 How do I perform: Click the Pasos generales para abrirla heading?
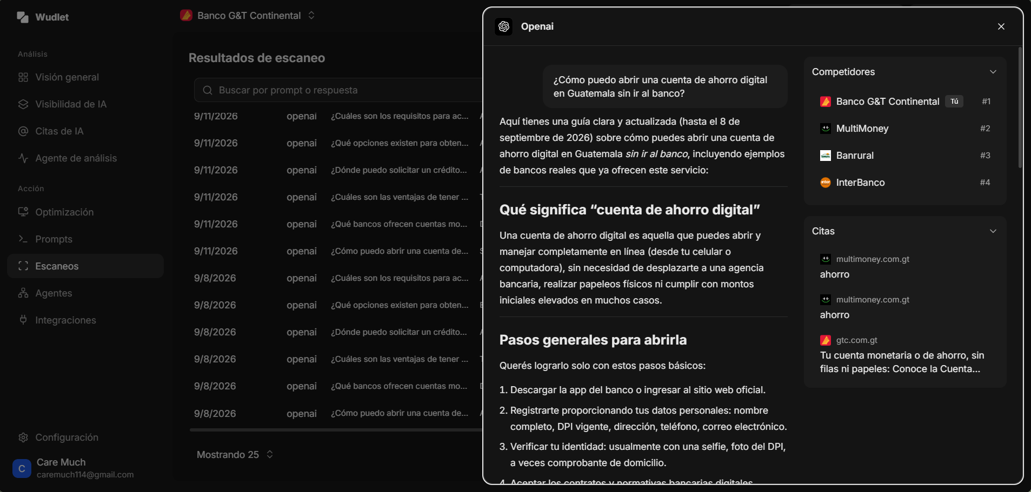(593, 340)
